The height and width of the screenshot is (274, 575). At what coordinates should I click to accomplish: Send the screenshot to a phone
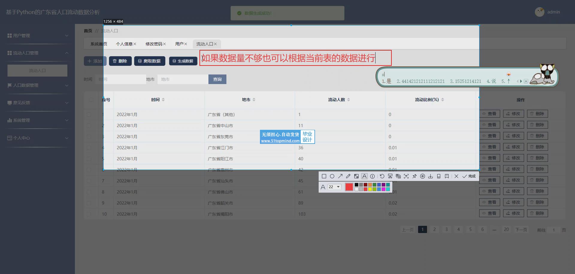coord(438,176)
